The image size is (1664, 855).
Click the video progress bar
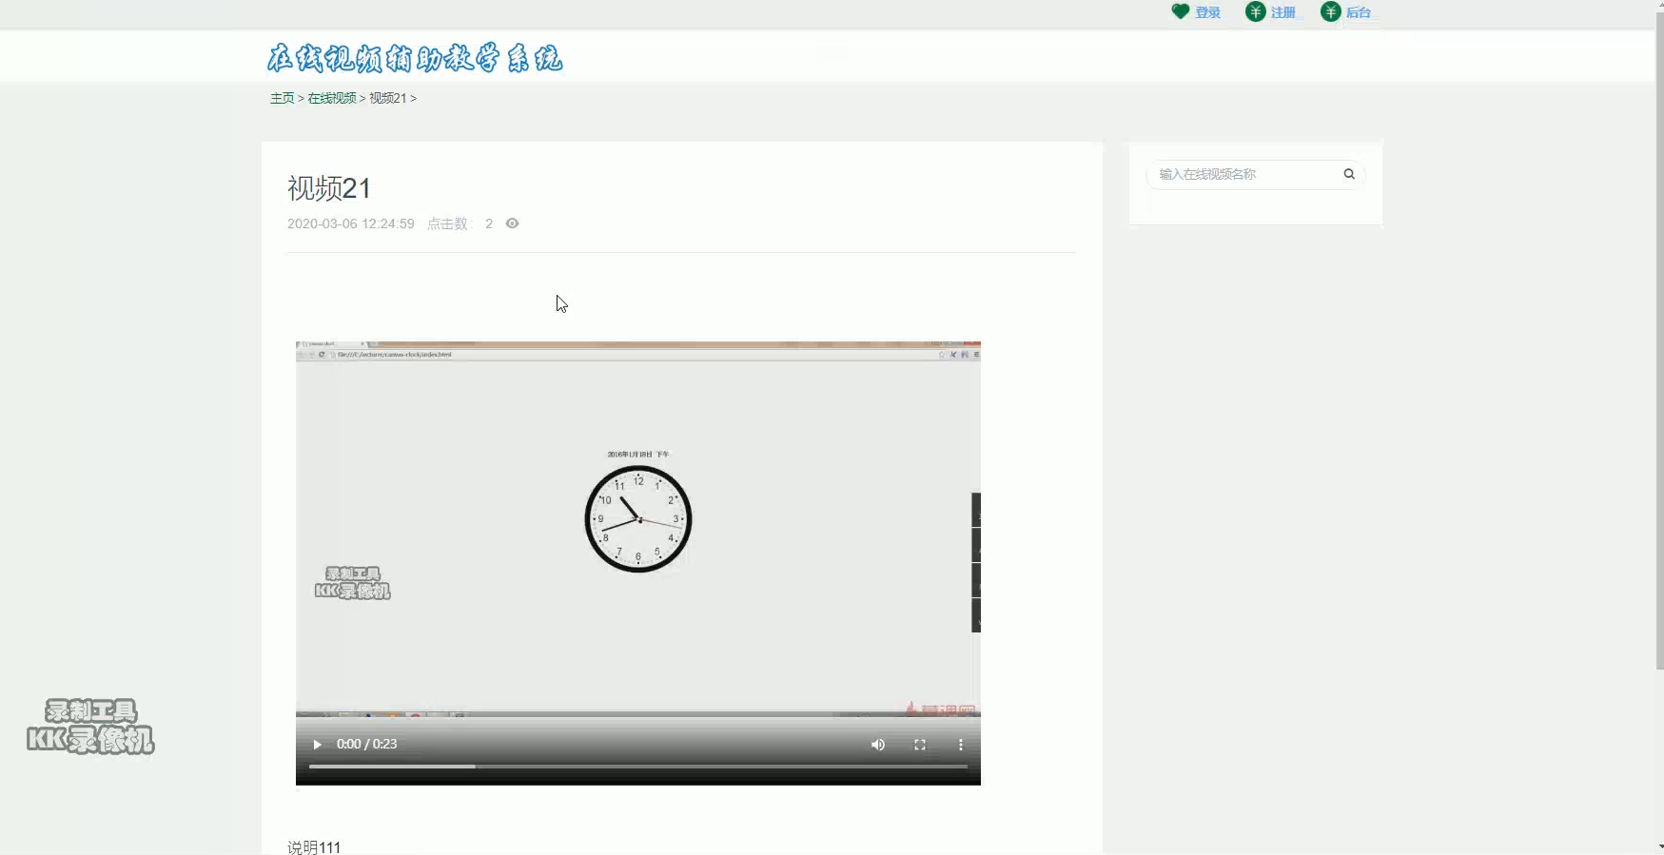[x=638, y=766]
